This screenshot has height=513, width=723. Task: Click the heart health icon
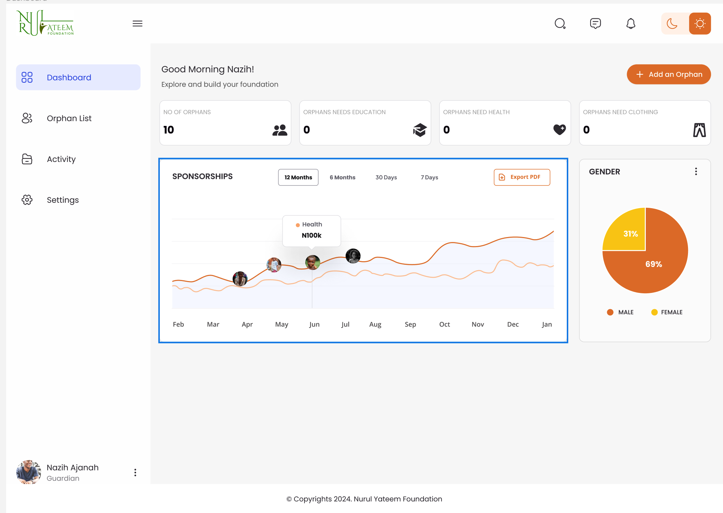(560, 130)
